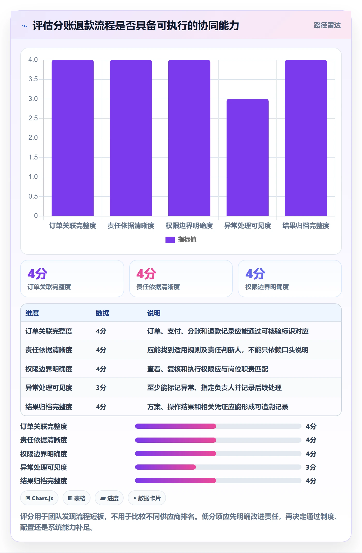Click the 异常处理可见度 progress bar
Image resolution: width=362 pixels, height=553 pixels.
[x=218, y=467]
